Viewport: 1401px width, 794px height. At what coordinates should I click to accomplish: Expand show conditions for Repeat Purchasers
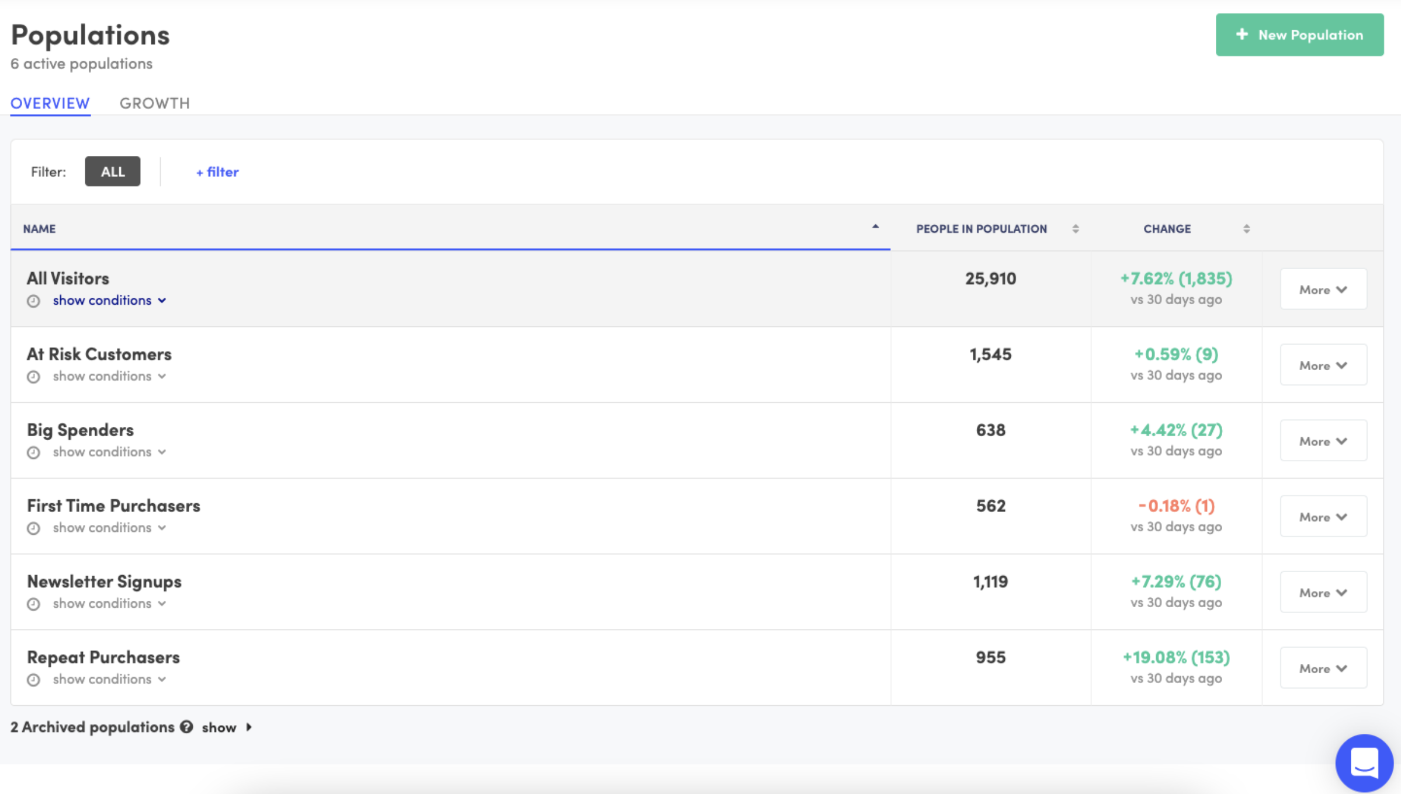click(110, 679)
